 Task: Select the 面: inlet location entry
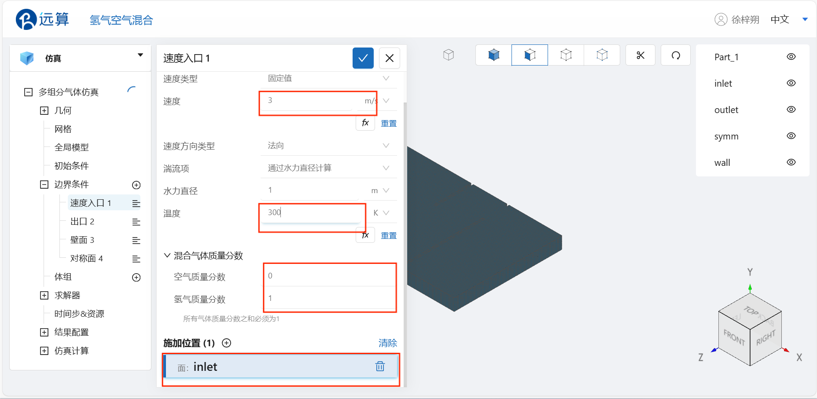coord(280,366)
